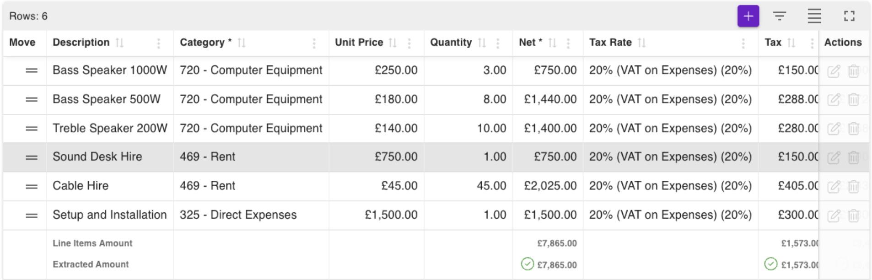Grab move handle for Cable Hire row
Screen dimensions: 872x280
(x=32, y=186)
